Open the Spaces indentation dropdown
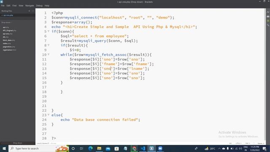The image size is (270, 152). [261, 144]
